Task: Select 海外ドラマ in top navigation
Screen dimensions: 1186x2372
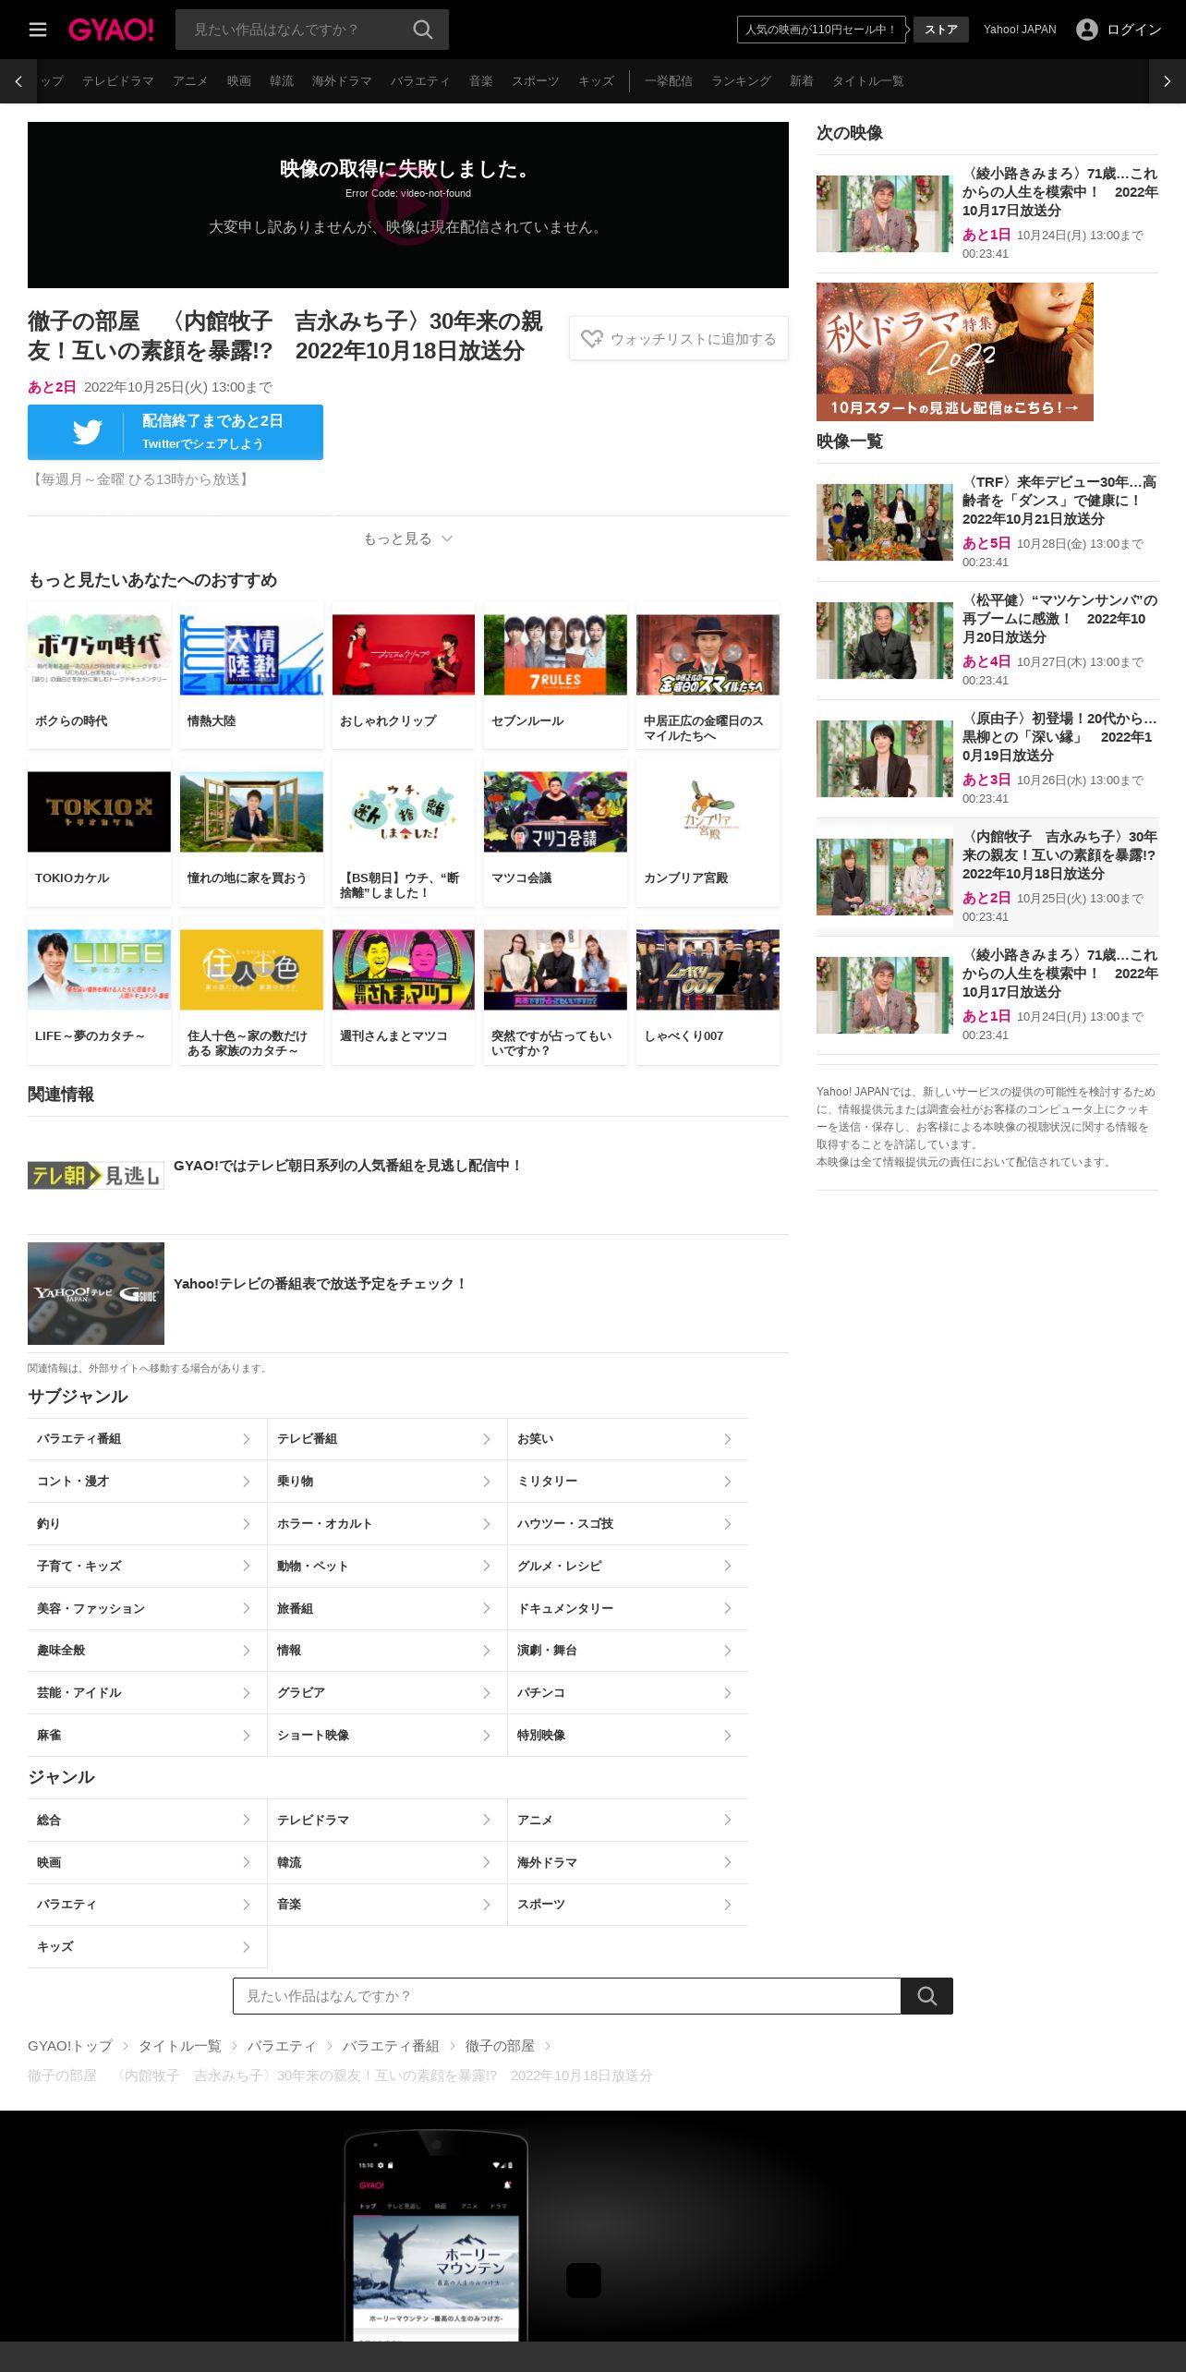Action: click(x=342, y=81)
